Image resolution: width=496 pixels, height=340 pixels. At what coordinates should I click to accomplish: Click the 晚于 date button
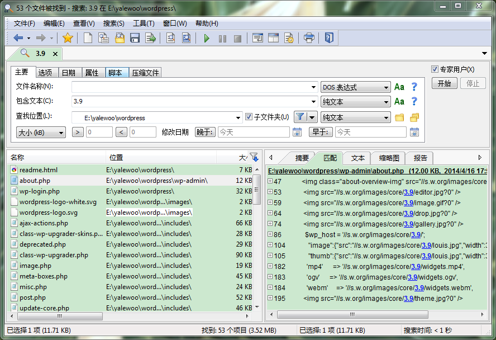tap(204, 132)
